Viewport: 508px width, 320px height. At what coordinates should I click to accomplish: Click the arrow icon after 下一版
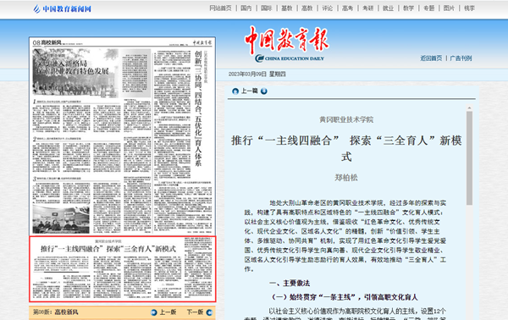209,312
